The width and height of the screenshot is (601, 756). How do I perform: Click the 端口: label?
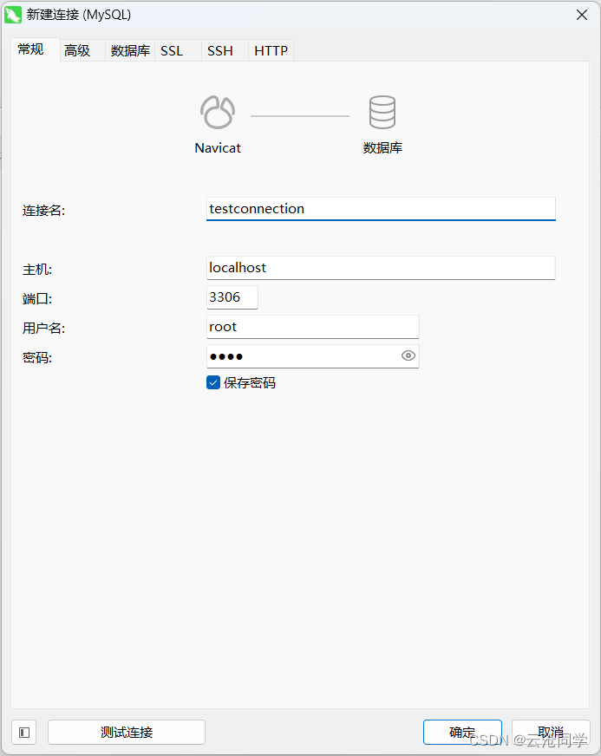37,299
